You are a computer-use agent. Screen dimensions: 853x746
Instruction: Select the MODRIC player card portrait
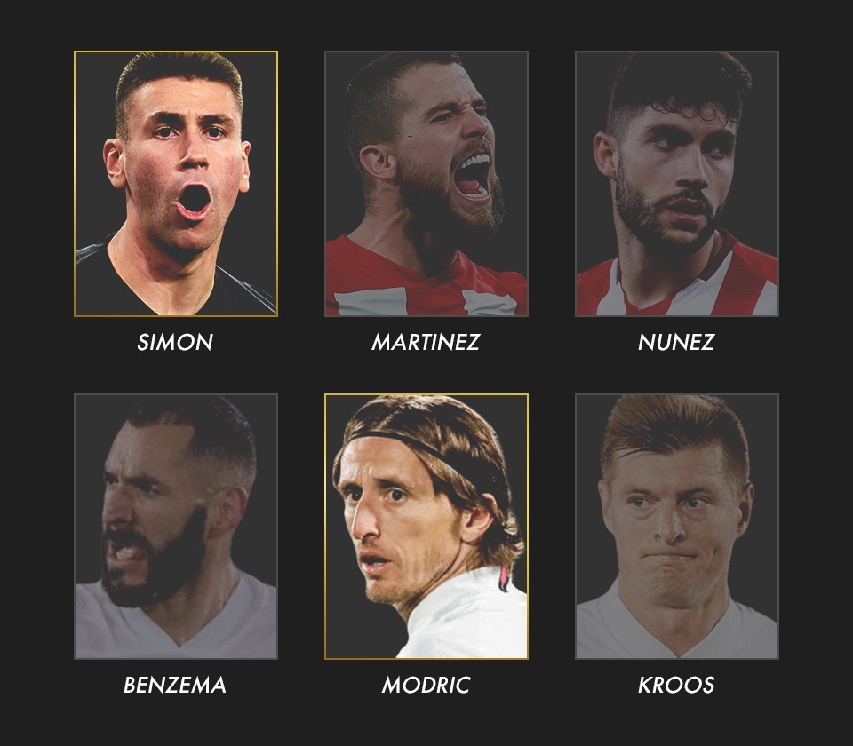coord(426,527)
